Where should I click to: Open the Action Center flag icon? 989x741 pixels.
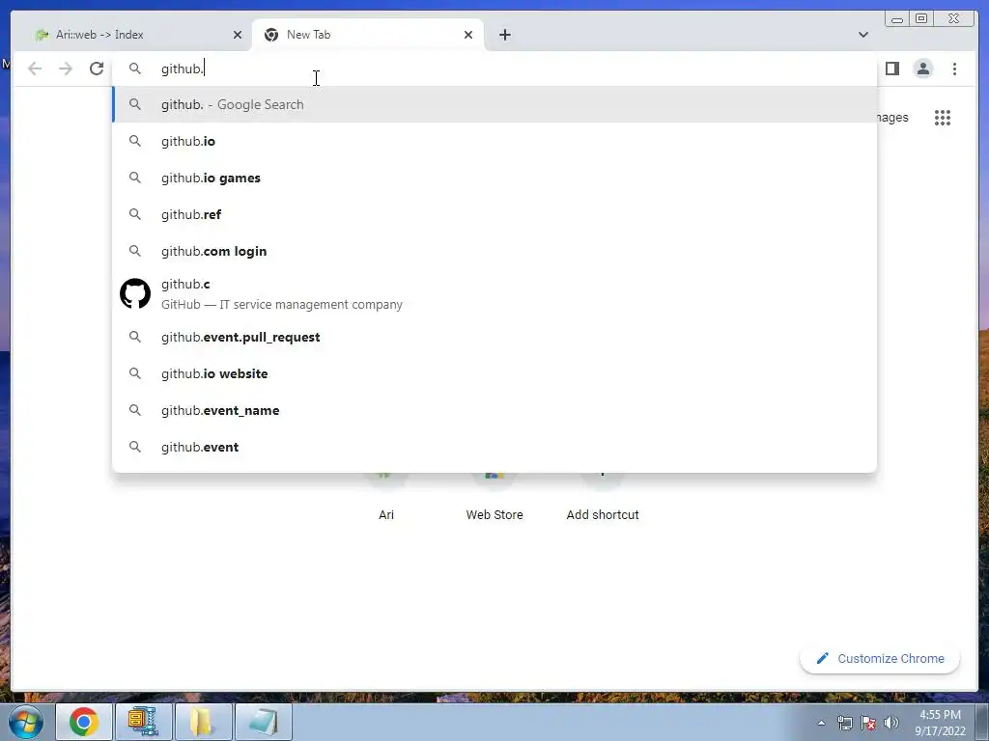pyautogui.click(x=868, y=723)
